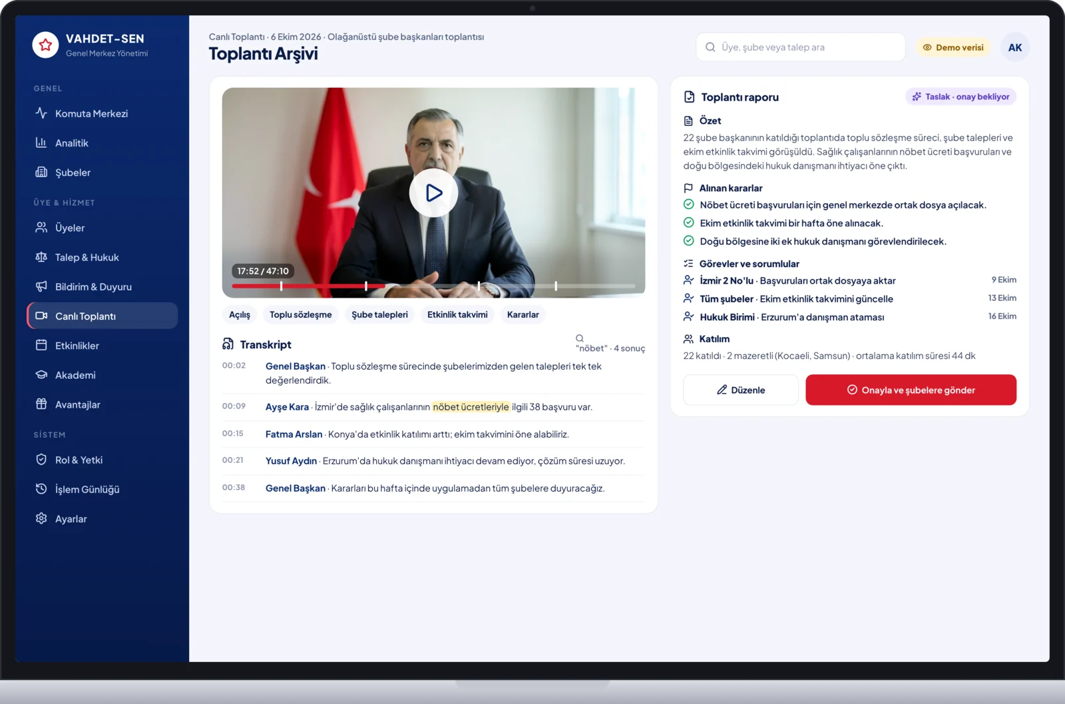
Task: Click the Avantajlar gift icon
Action: (41, 404)
